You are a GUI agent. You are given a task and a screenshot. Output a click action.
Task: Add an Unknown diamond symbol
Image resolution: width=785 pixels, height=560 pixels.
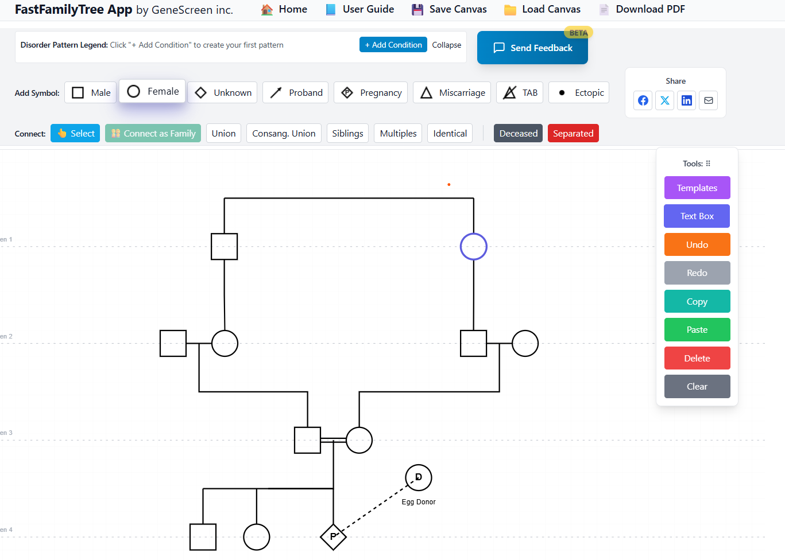tap(222, 92)
